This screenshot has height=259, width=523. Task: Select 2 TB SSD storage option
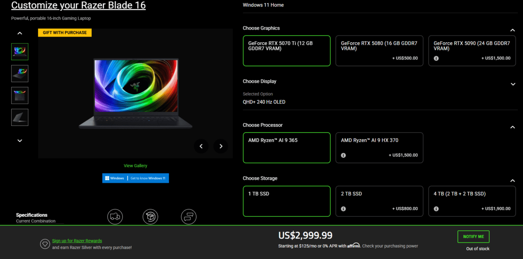click(x=379, y=201)
